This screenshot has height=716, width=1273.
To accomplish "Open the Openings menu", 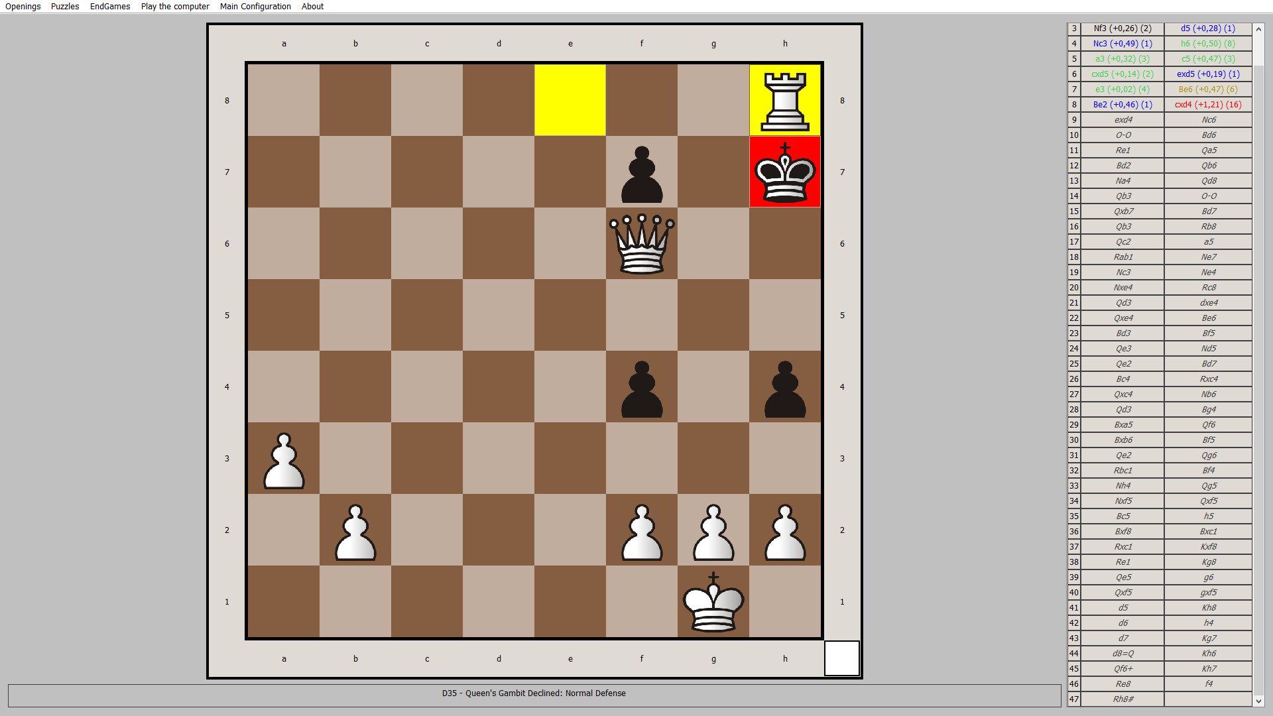I will (23, 6).
